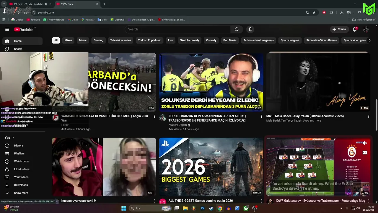Viewport: 378px width, 213px height.
Task: Open the 2026 Biggest Games thumbnail
Action: click(x=211, y=167)
